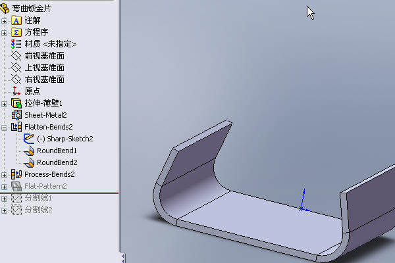The image size is (395, 263).
Task: Expand the 分割线2 feature
Action: (x=4, y=210)
